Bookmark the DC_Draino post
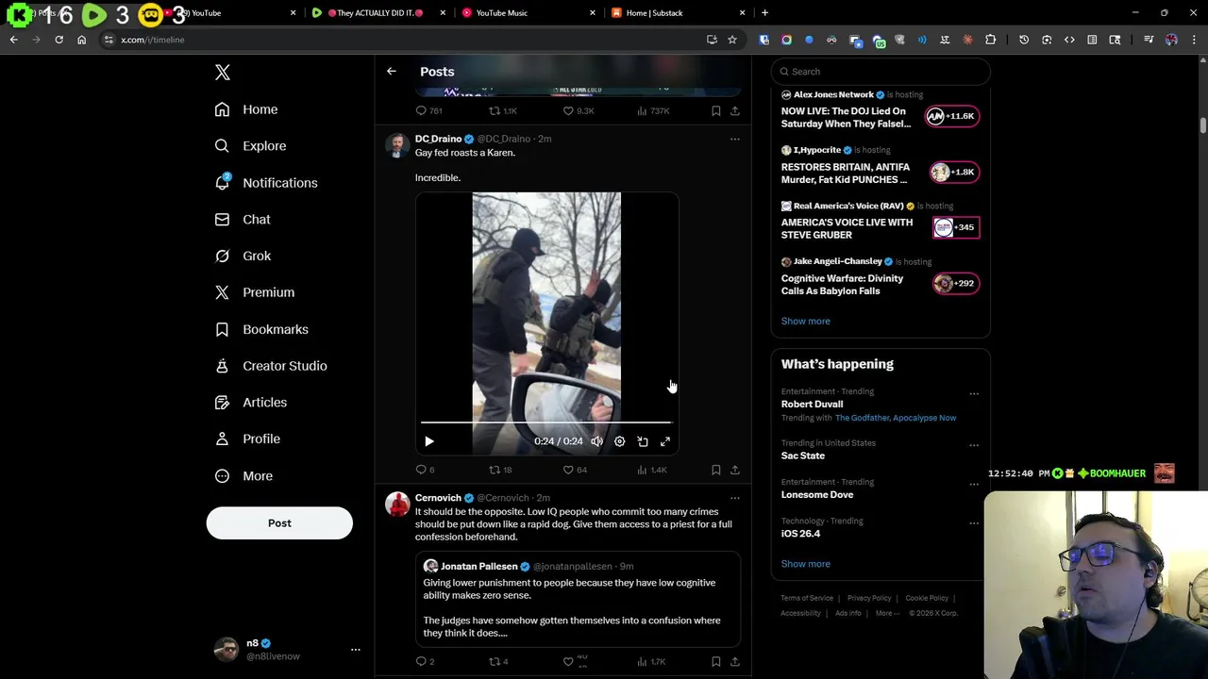 click(716, 470)
